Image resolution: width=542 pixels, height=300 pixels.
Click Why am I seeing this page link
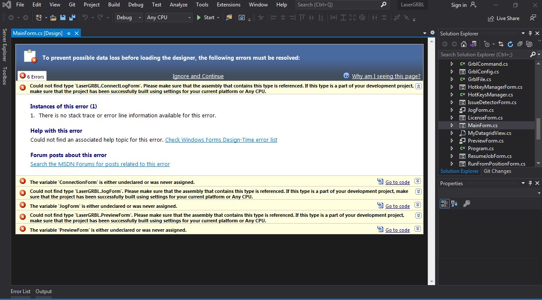point(386,76)
